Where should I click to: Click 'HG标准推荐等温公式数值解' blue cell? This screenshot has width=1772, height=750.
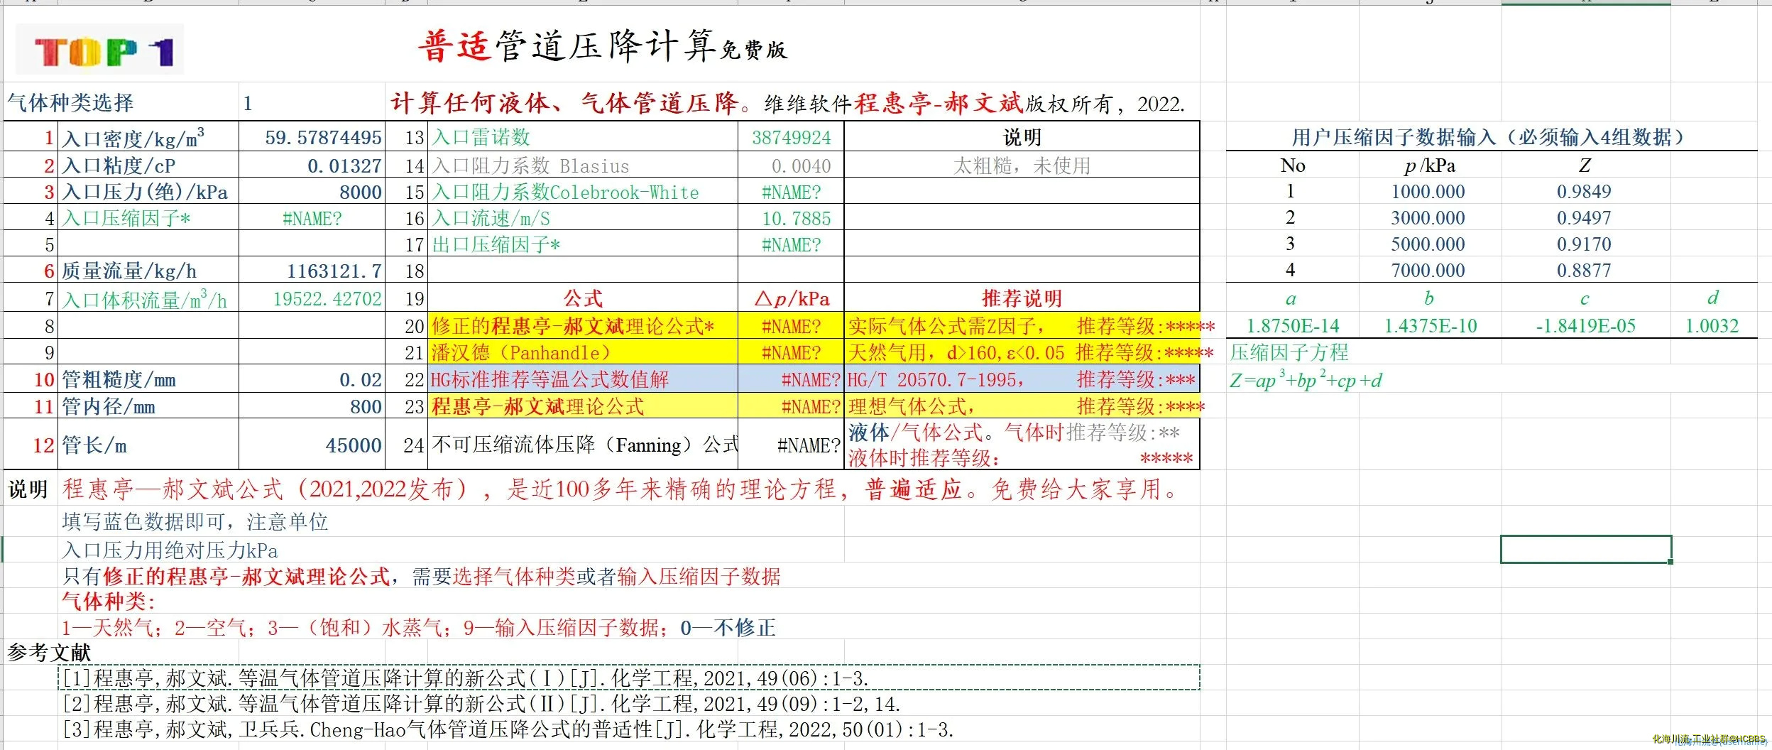click(x=583, y=379)
